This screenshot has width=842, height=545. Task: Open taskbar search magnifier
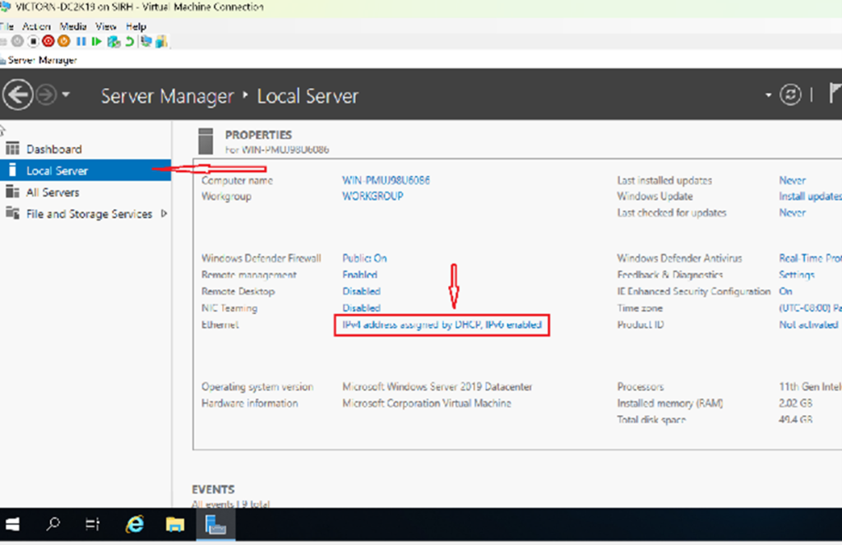tap(53, 524)
